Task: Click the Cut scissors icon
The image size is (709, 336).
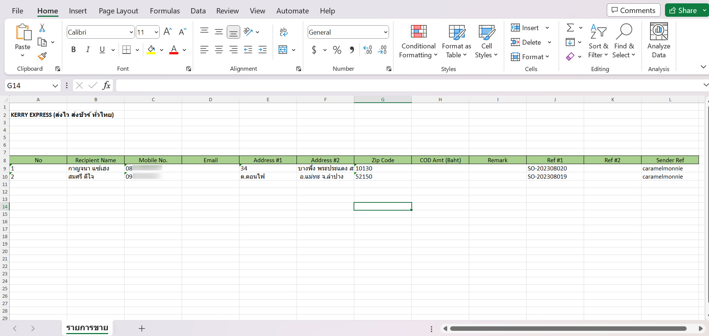Action: [x=42, y=28]
